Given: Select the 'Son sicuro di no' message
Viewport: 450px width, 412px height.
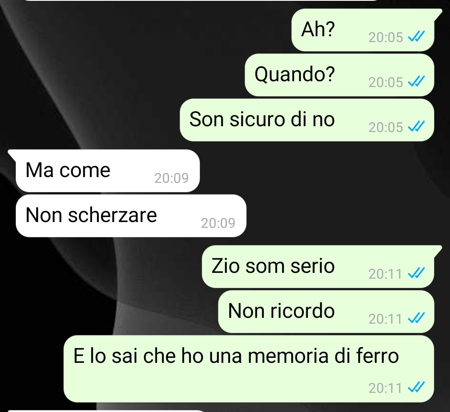Looking at the screenshot, I should pos(307,120).
